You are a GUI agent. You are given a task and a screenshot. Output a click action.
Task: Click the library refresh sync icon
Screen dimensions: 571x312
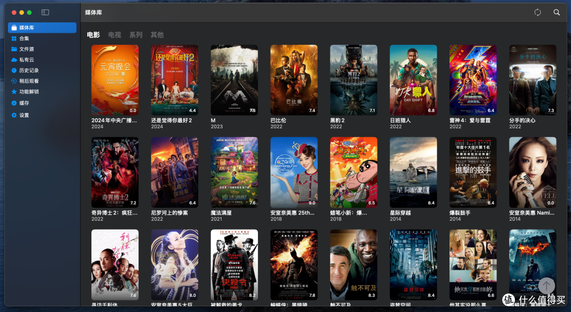tap(537, 12)
